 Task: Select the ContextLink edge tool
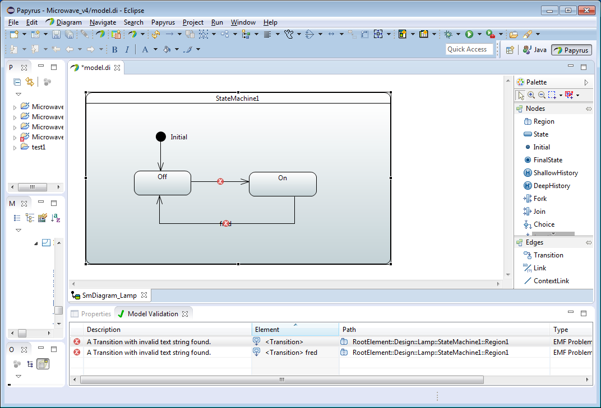point(547,281)
